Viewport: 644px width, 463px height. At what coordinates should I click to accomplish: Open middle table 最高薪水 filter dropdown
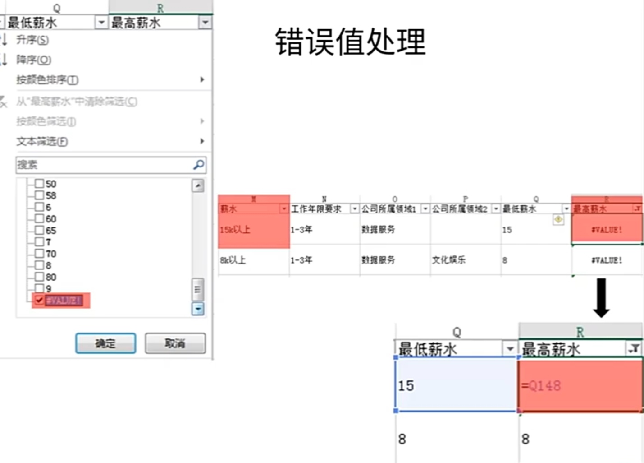(x=637, y=208)
